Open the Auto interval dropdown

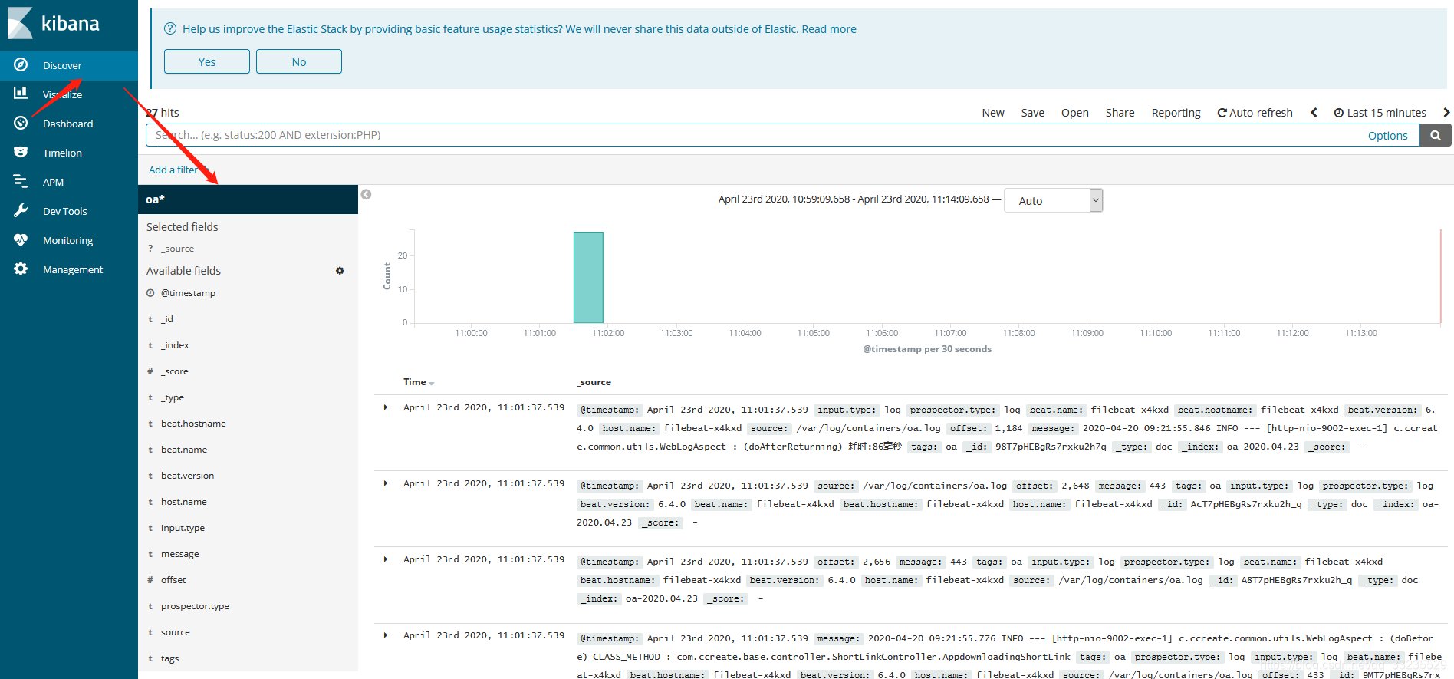[x=1053, y=200]
